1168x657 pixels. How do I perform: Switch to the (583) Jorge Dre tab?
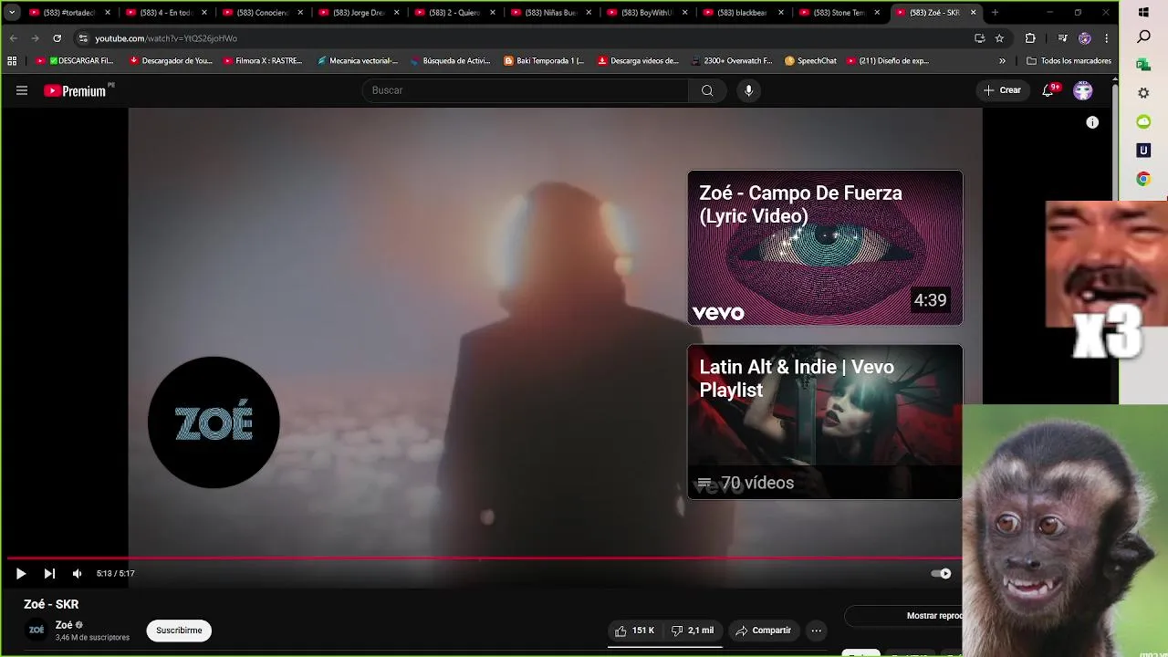pos(358,13)
